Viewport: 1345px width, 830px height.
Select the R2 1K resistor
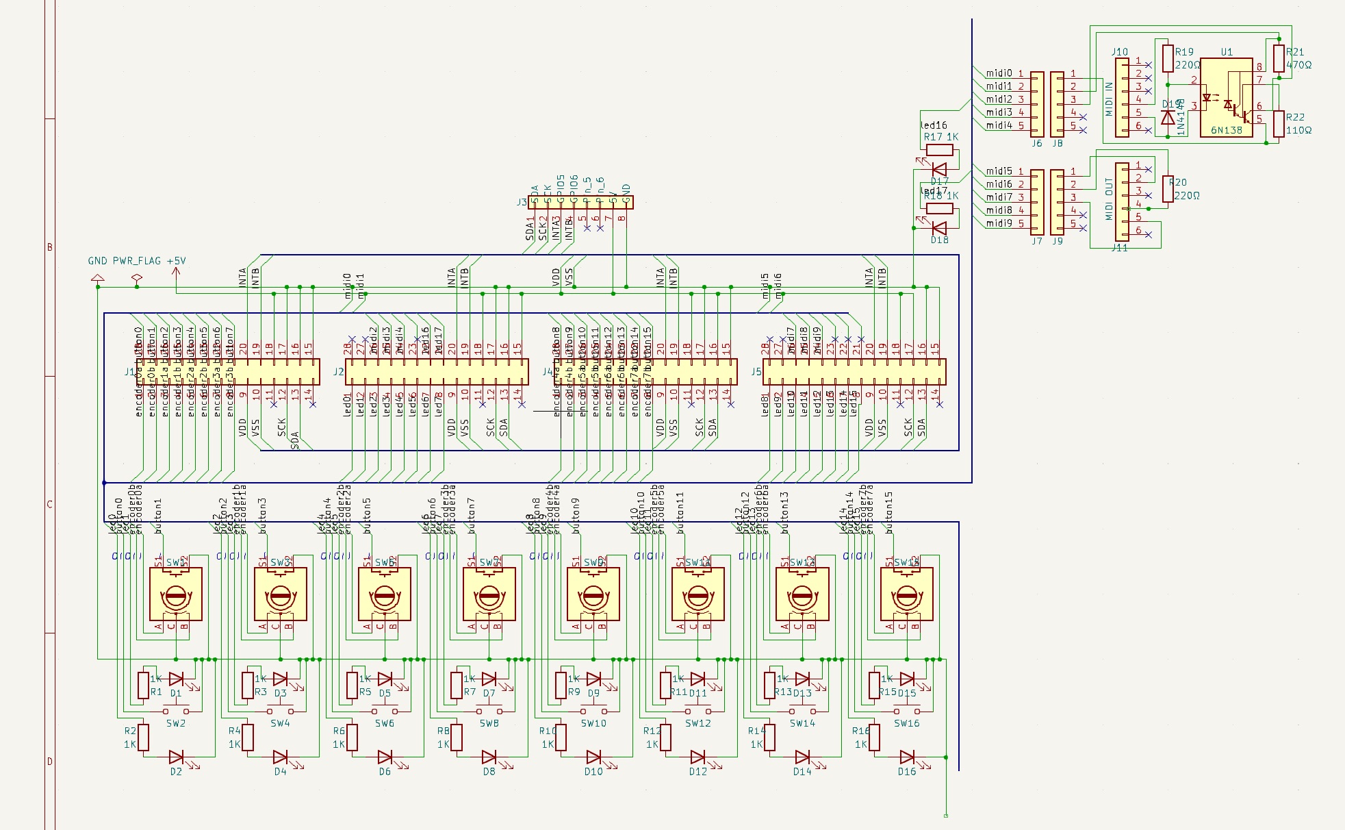[x=144, y=737]
